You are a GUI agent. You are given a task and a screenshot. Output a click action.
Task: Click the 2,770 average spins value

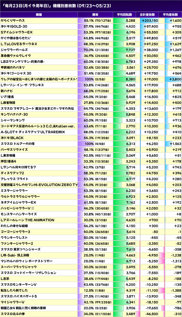click(x=131, y=126)
